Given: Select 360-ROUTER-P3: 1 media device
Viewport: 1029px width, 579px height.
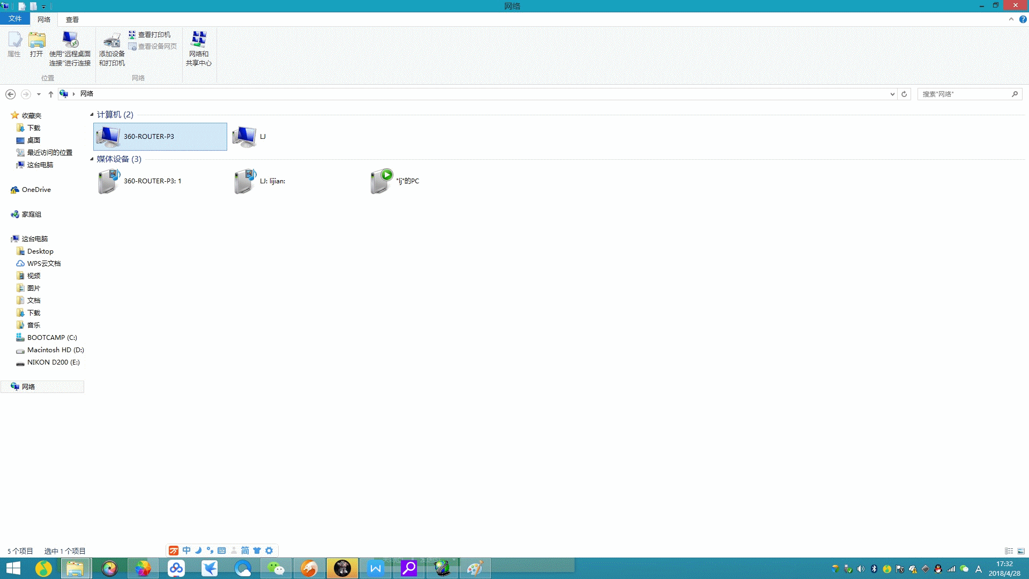Looking at the screenshot, I should (140, 181).
